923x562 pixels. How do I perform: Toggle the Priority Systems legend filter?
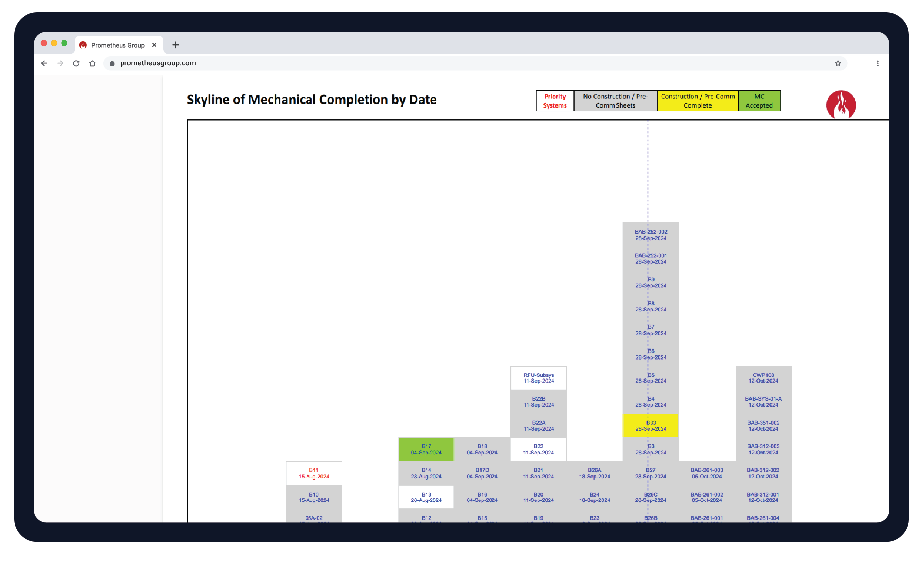tap(554, 100)
